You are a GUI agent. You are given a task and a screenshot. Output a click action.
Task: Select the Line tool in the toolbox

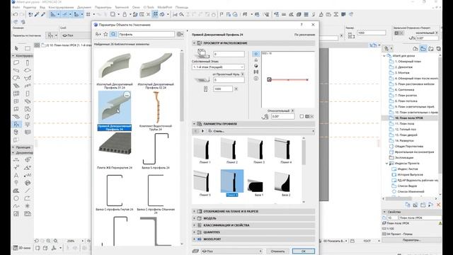[28, 191]
